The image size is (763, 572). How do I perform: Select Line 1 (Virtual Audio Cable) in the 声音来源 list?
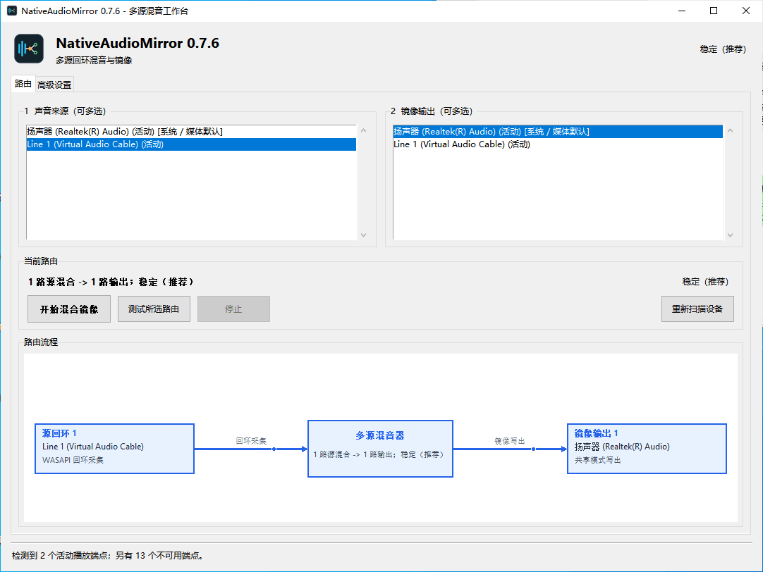[191, 144]
